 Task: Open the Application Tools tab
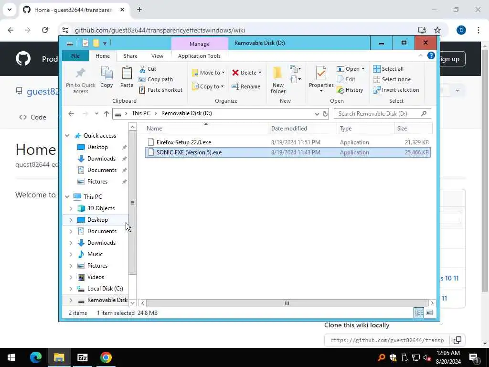199,56
